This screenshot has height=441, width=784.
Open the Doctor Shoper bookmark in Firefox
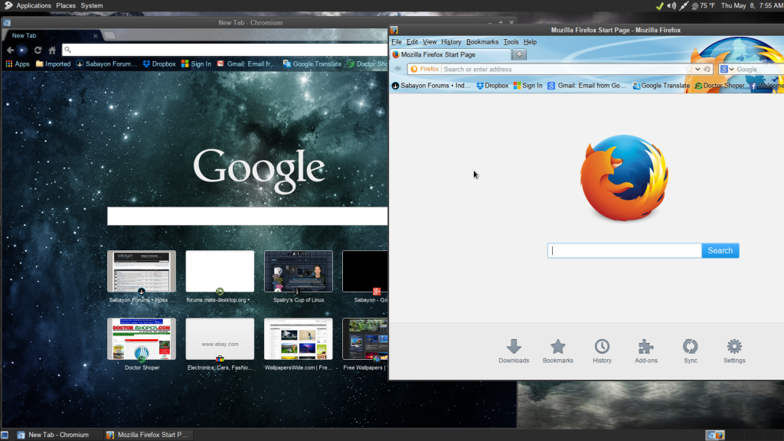point(720,86)
